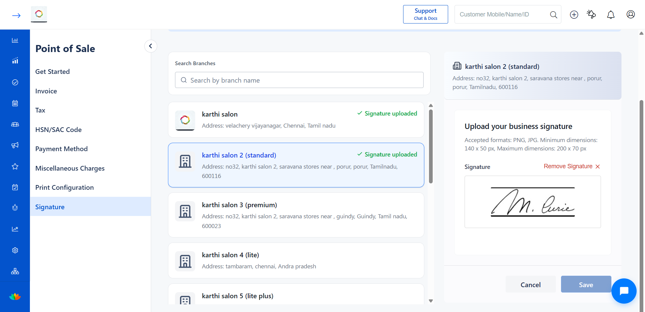Viewport: 645px width, 312px height.
Task: Click the uploaded signature image
Action: 532,202
